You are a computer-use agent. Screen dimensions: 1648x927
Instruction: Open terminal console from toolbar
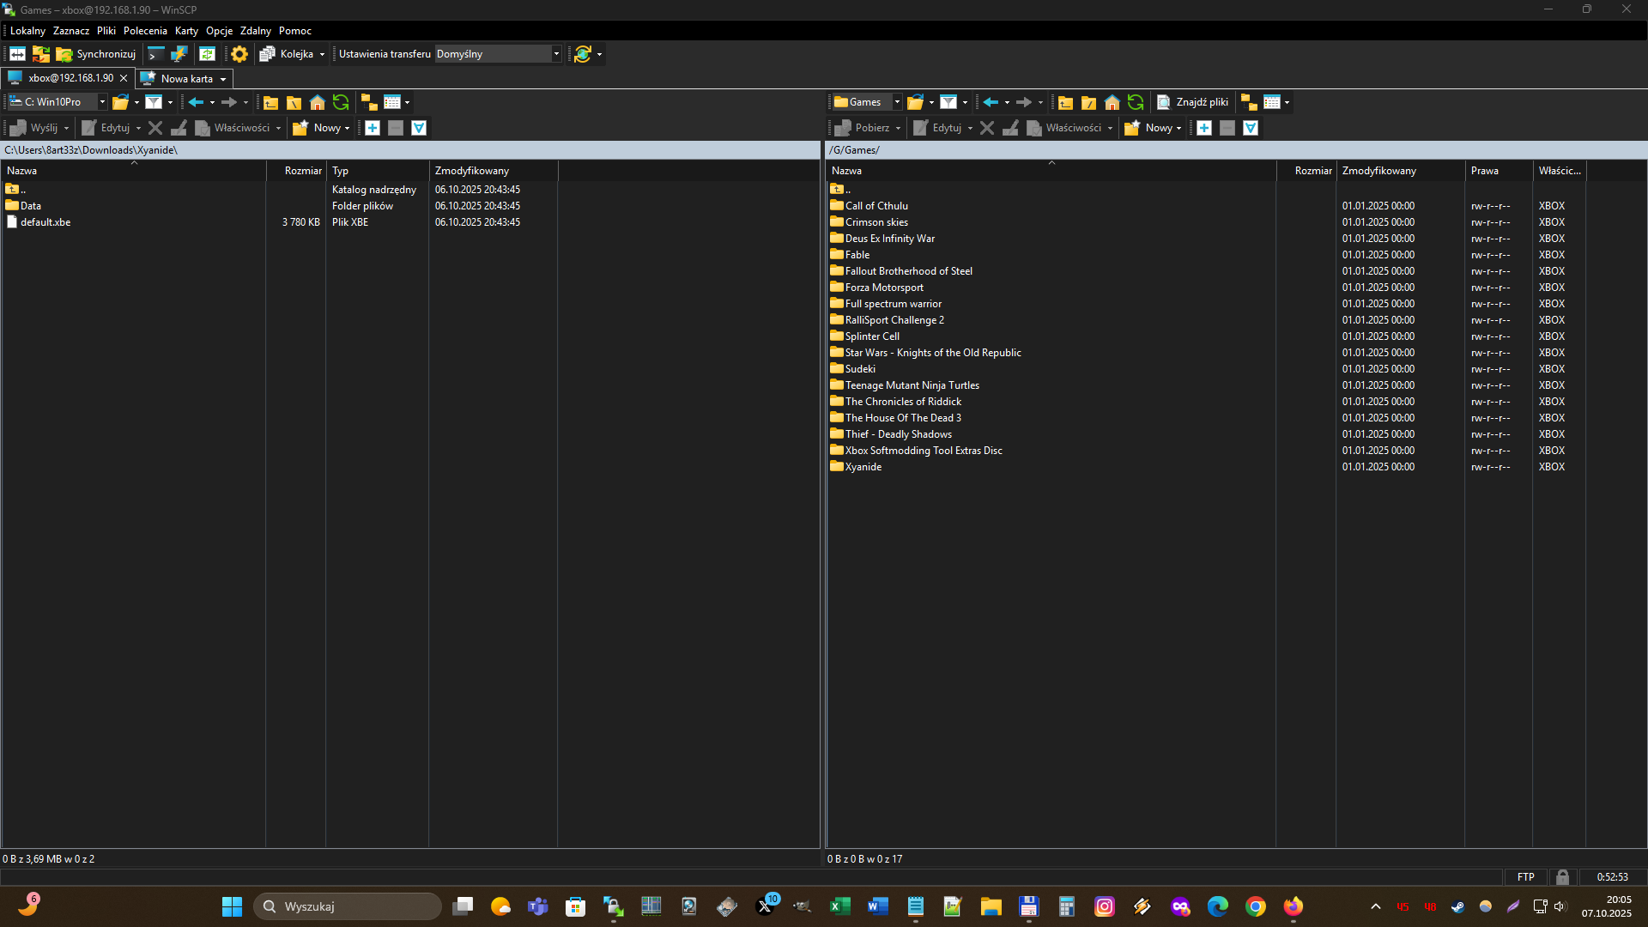tap(155, 54)
